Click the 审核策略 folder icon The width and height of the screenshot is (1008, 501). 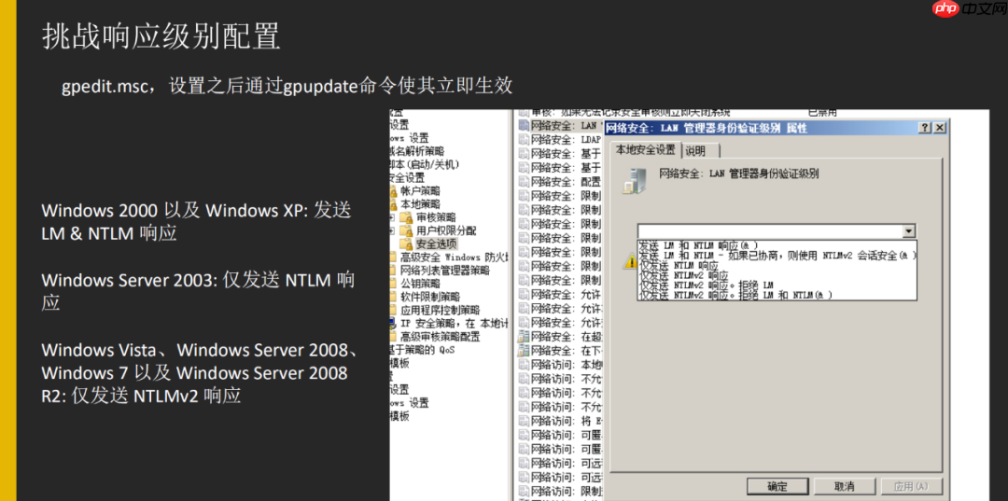pos(406,217)
